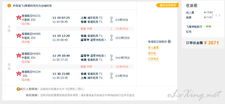Click the Hong Kong Airlines logo for HX231

[19, 18]
